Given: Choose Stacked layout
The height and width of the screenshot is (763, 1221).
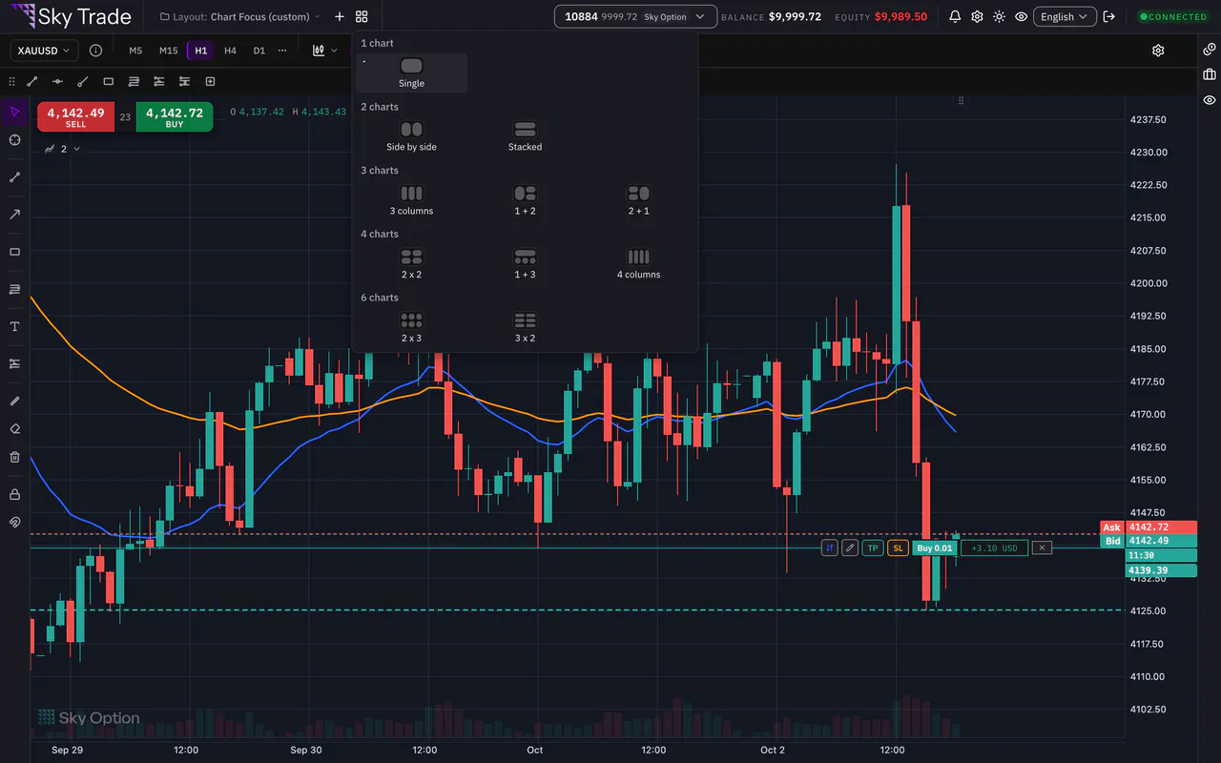Looking at the screenshot, I should (x=525, y=136).
